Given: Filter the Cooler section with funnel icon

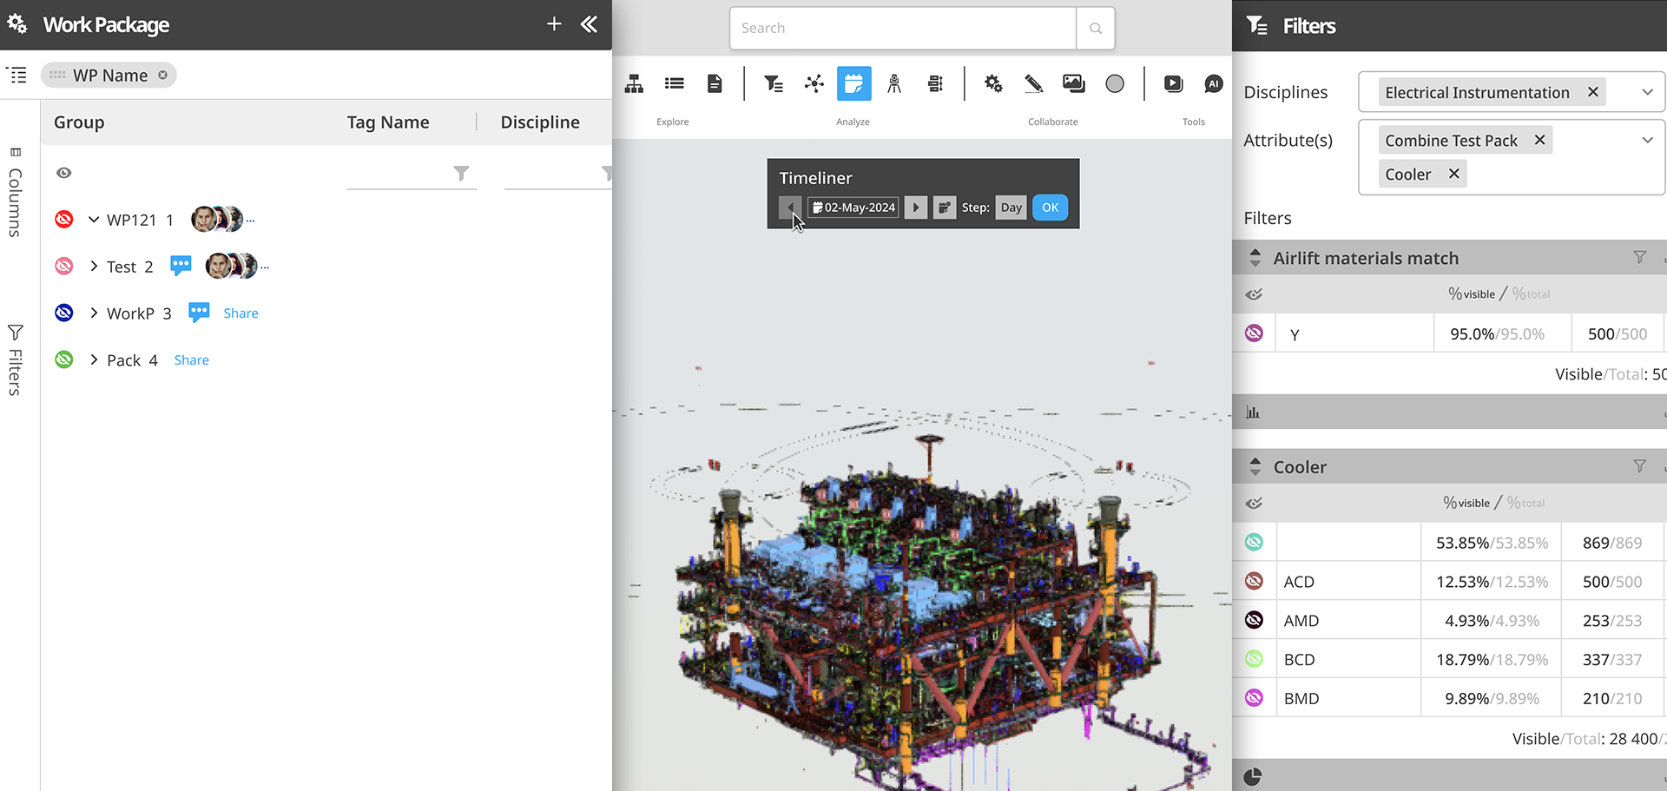Looking at the screenshot, I should coord(1639,467).
